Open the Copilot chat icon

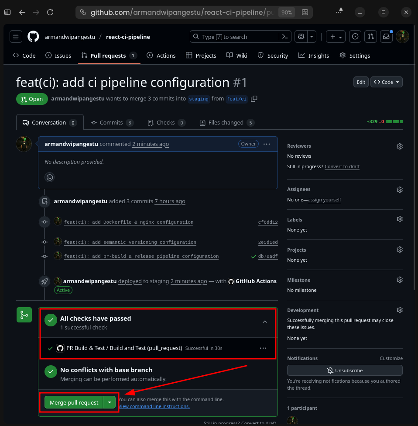[x=301, y=36]
